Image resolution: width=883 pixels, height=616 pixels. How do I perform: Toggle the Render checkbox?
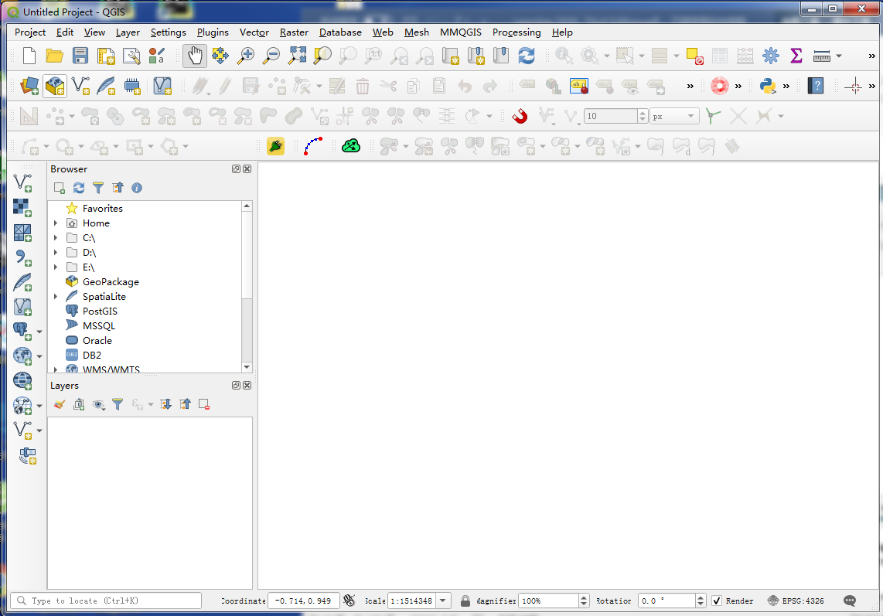pos(717,601)
